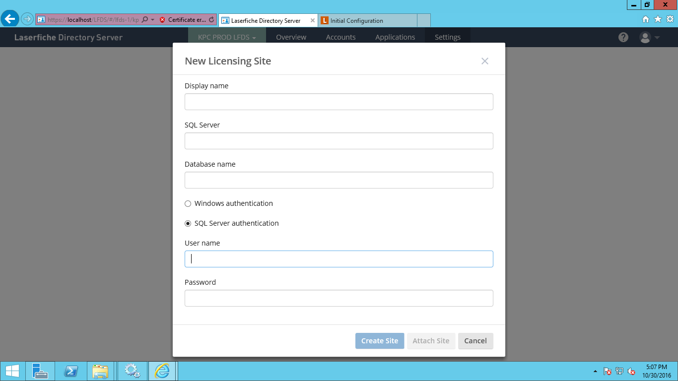The width and height of the screenshot is (678, 381).
Task: Go to the Overview tab
Action: [x=291, y=37]
